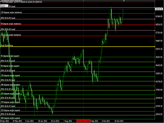
Task: Click the red highlighted date label on time axis
Action: point(83,121)
